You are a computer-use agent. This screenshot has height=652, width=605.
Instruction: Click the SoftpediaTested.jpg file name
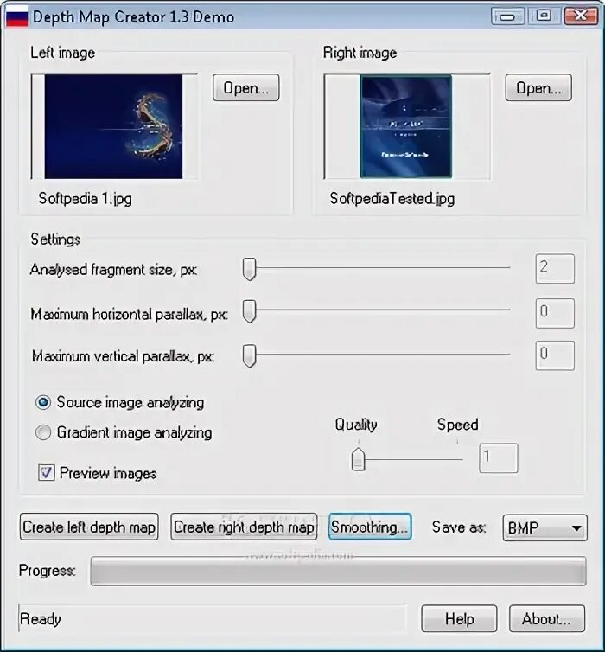(392, 198)
